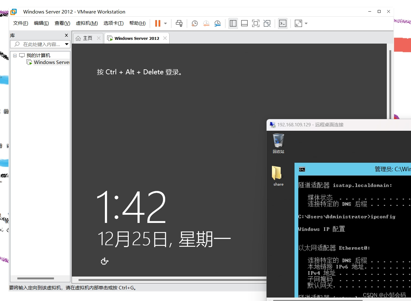The height and width of the screenshot is (301, 411).
Task: Revert to previous snapshot icon
Action: 206,23
